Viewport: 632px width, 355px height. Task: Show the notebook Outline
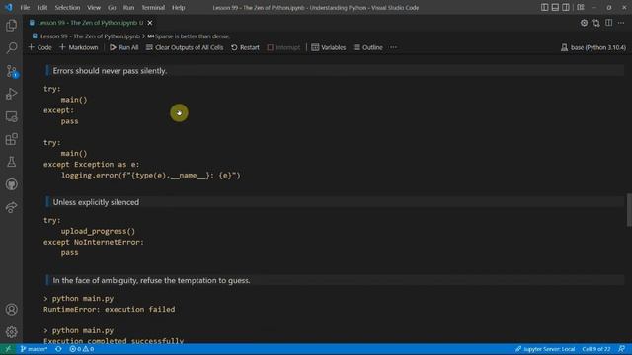(368, 47)
